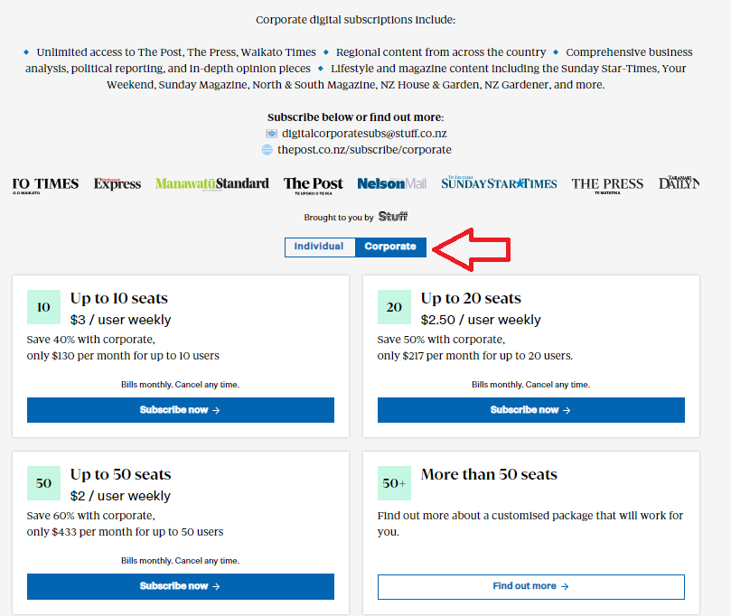Click the Manawatū Standard logo
Screen dimensions: 731x616
(212, 183)
